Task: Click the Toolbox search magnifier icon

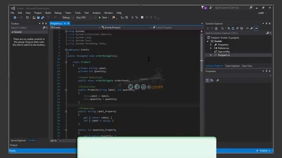Action: coord(44,28)
